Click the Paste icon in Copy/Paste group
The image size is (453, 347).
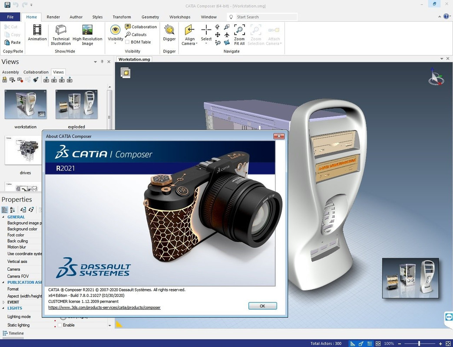click(x=7, y=43)
